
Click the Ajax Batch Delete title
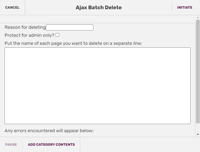99,7
